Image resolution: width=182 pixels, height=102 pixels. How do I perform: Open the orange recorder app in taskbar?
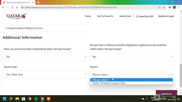pos(49,99)
